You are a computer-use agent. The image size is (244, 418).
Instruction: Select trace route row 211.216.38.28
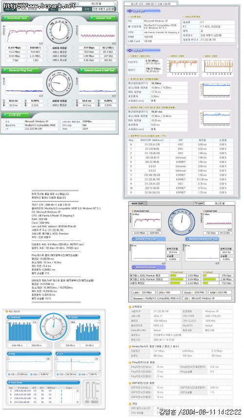42,402
